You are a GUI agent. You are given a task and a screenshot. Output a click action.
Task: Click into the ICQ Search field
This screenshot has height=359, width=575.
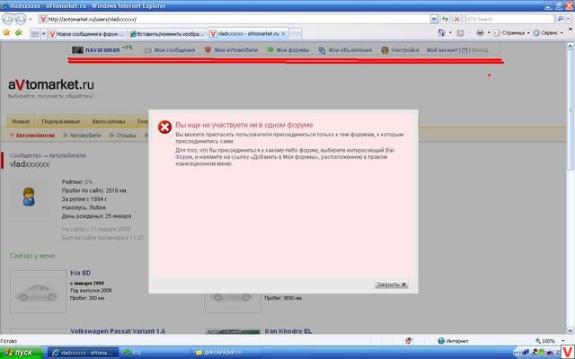[509, 19]
